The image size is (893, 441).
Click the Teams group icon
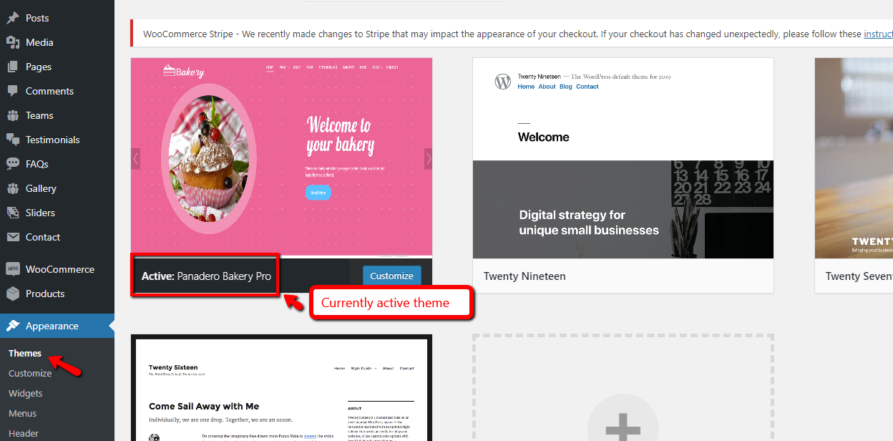click(13, 115)
